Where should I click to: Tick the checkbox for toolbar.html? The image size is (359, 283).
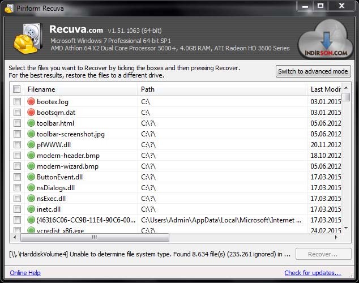(17, 123)
